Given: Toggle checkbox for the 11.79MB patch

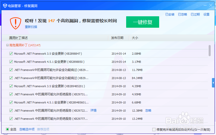Looking at the screenshot, I should (x=11, y=70).
